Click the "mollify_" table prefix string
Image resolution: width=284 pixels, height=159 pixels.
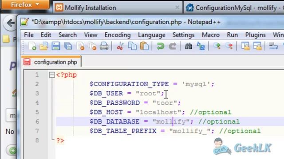tap(190, 131)
